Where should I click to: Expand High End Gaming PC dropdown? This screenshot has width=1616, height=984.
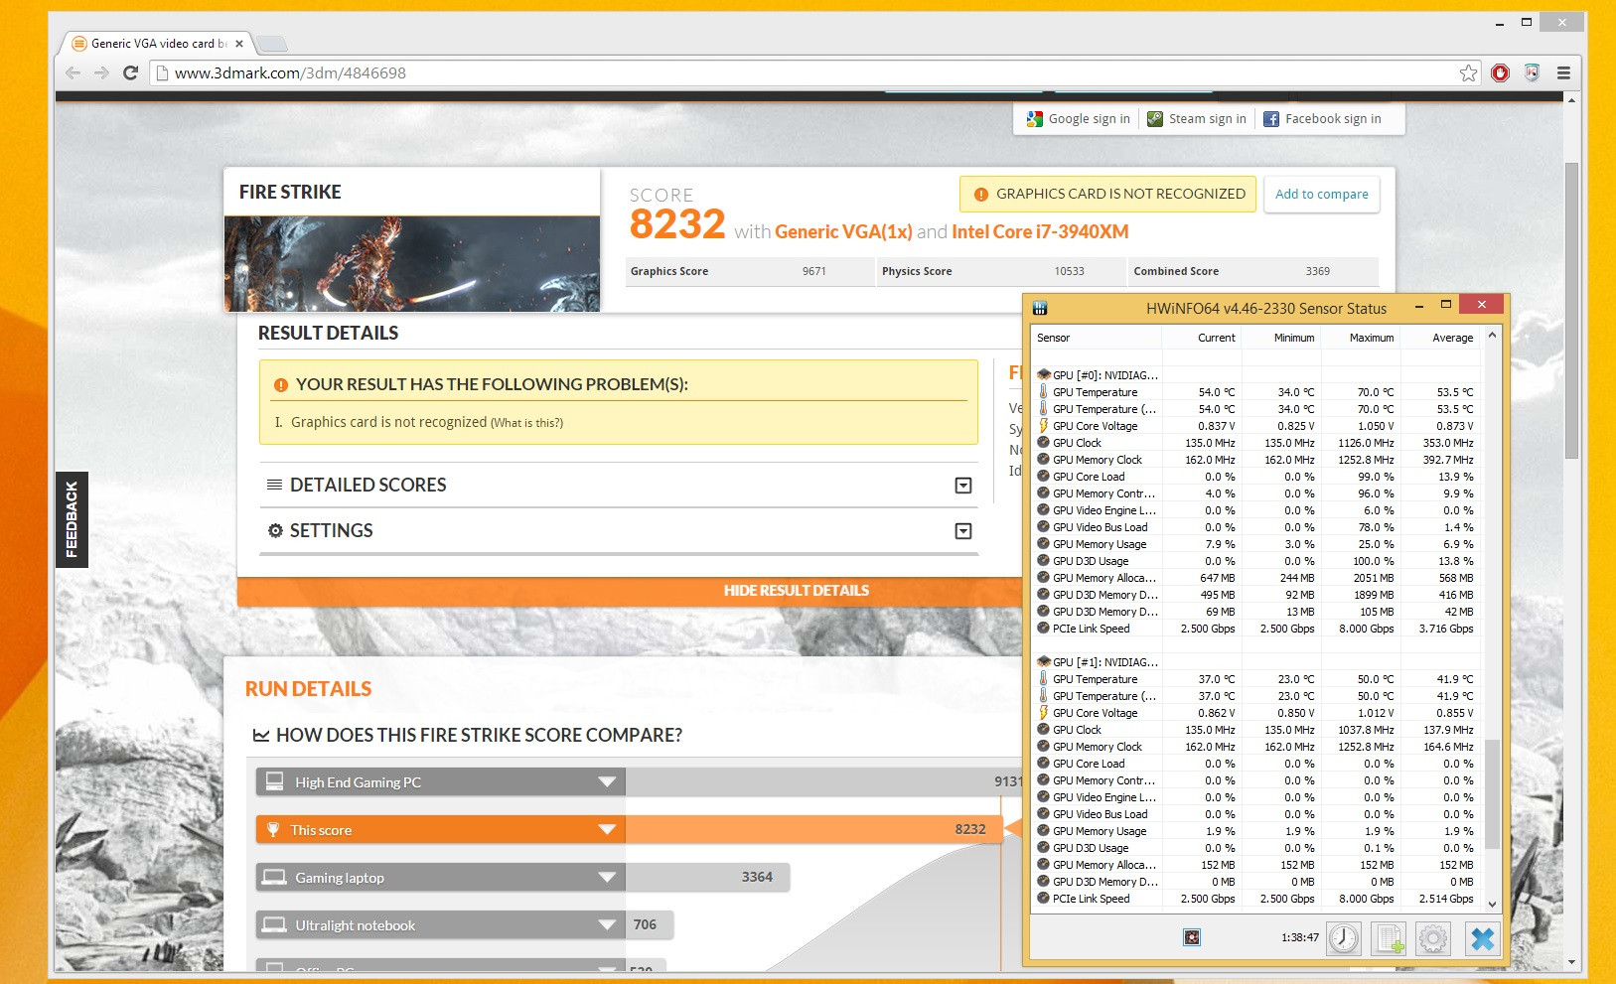[x=607, y=782]
